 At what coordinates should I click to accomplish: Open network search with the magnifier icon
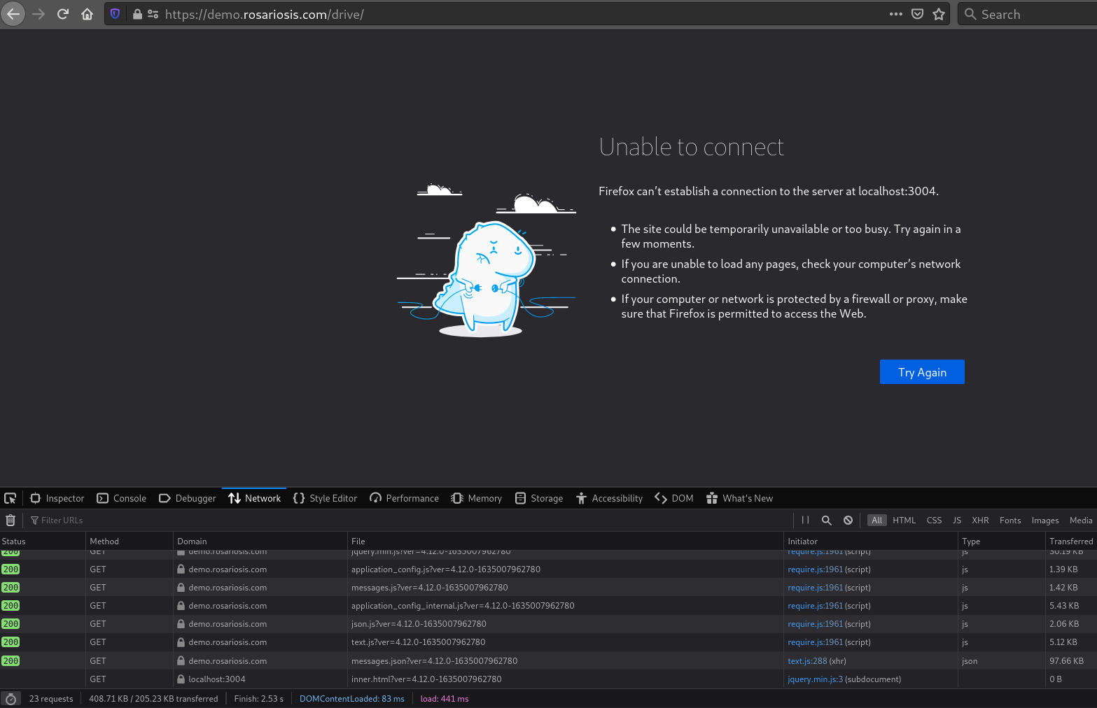(827, 520)
